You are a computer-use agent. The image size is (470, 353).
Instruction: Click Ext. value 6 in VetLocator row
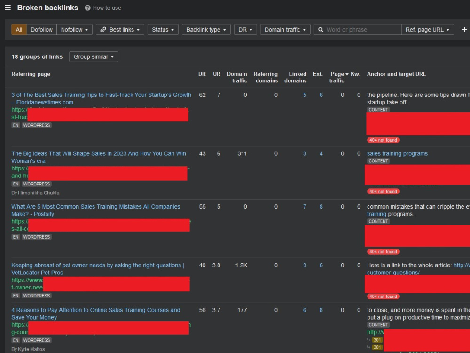coord(321,265)
